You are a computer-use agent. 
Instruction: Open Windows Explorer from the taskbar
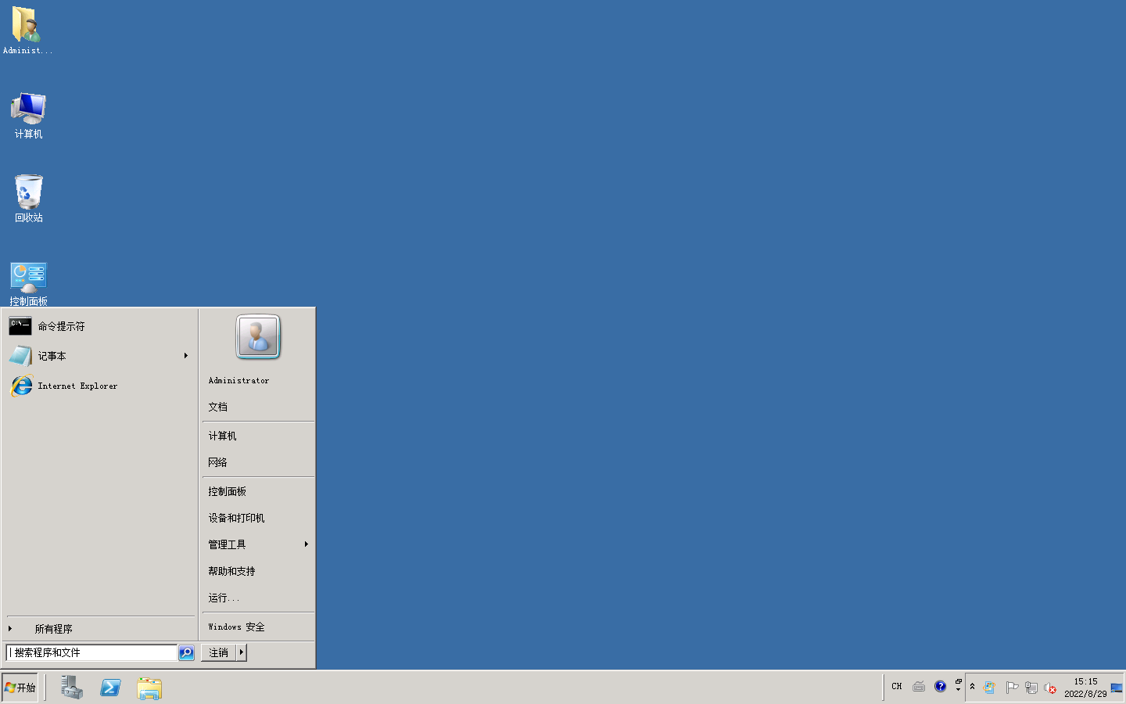[149, 688]
